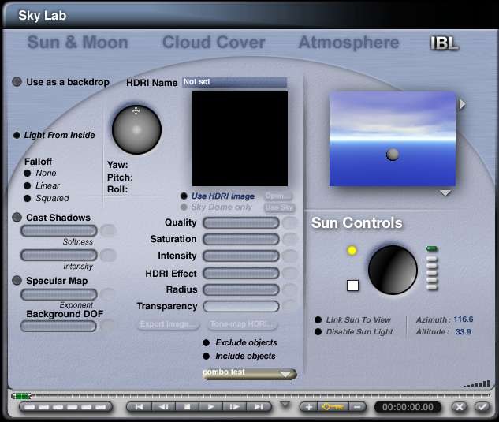Expand the arrow right of sky preview
499x422 pixels.
(463, 104)
